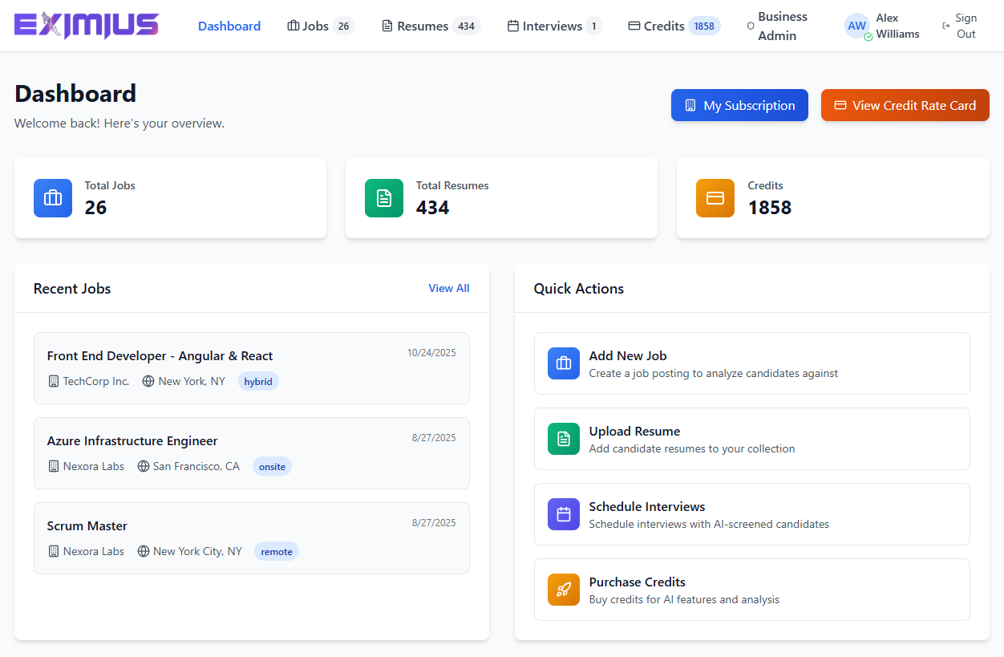This screenshot has width=1004, height=657.
Task: Click the Schedule Interviews calendar icon
Action: 564,514
